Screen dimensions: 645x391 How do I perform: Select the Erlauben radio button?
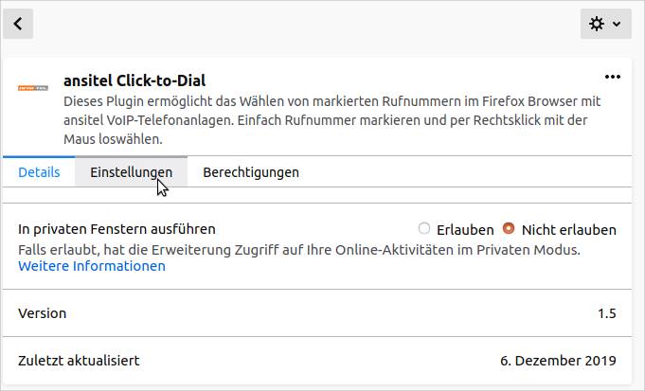coord(424,228)
